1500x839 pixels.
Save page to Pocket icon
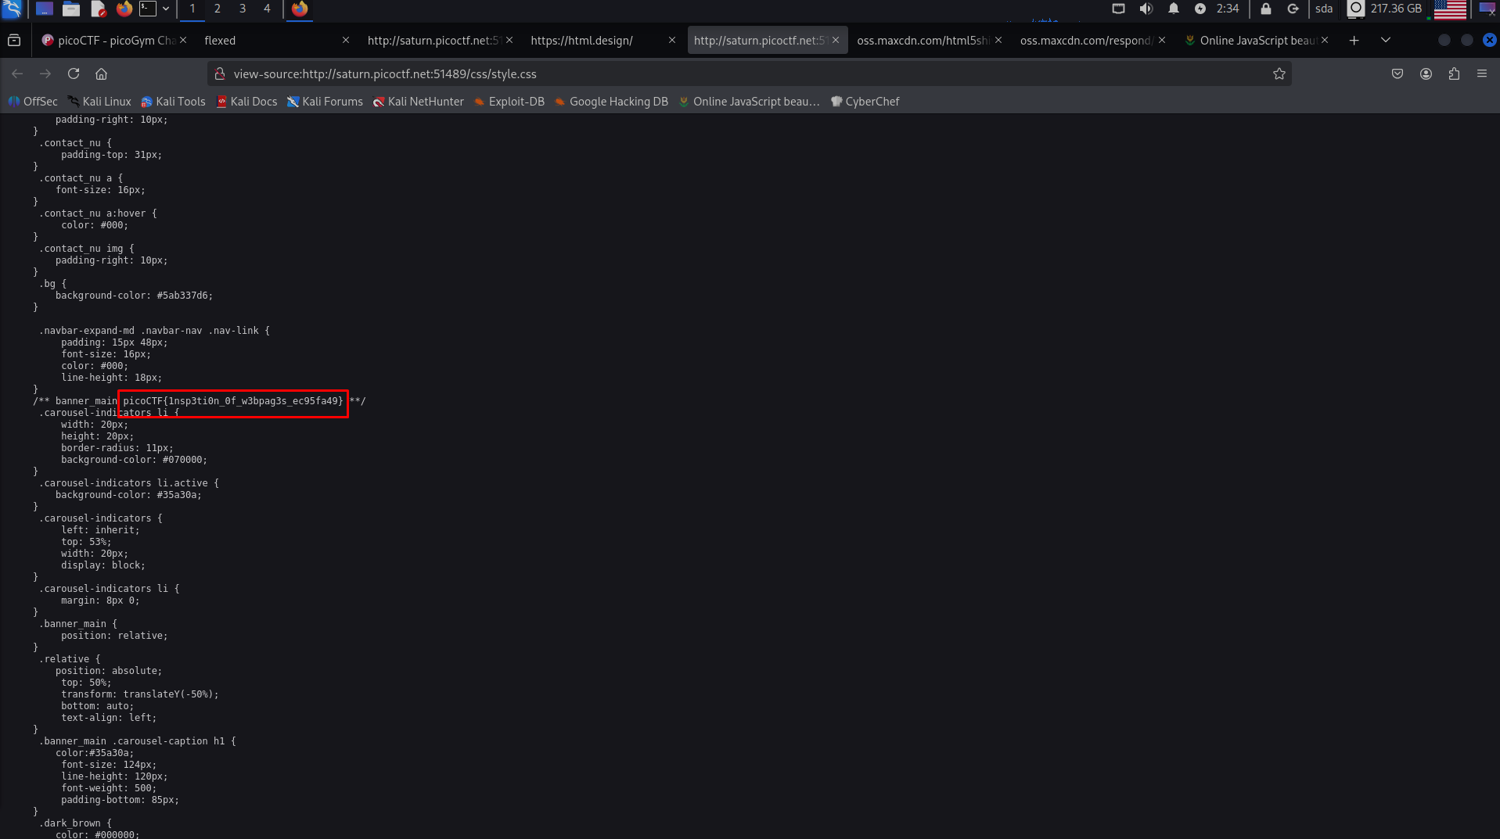point(1397,74)
